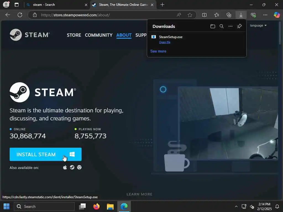View site information via the lock icon

[x=35, y=15]
